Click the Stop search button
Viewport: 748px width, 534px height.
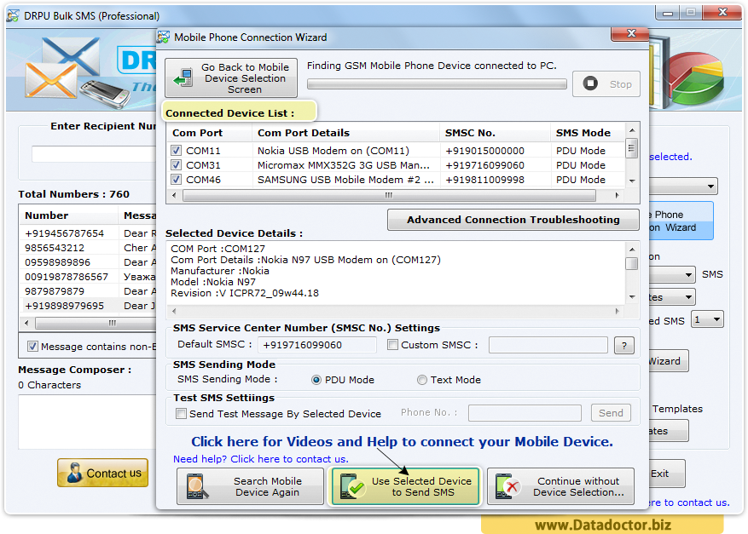(x=606, y=83)
